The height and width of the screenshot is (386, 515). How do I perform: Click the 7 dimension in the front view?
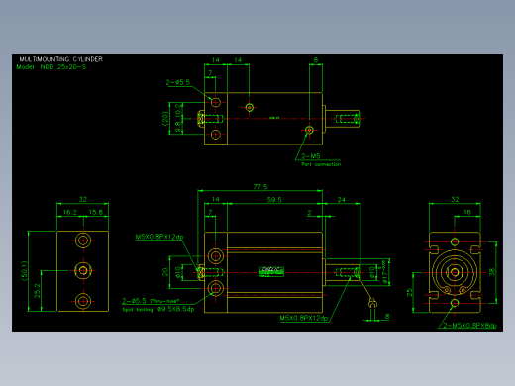pos(210,212)
